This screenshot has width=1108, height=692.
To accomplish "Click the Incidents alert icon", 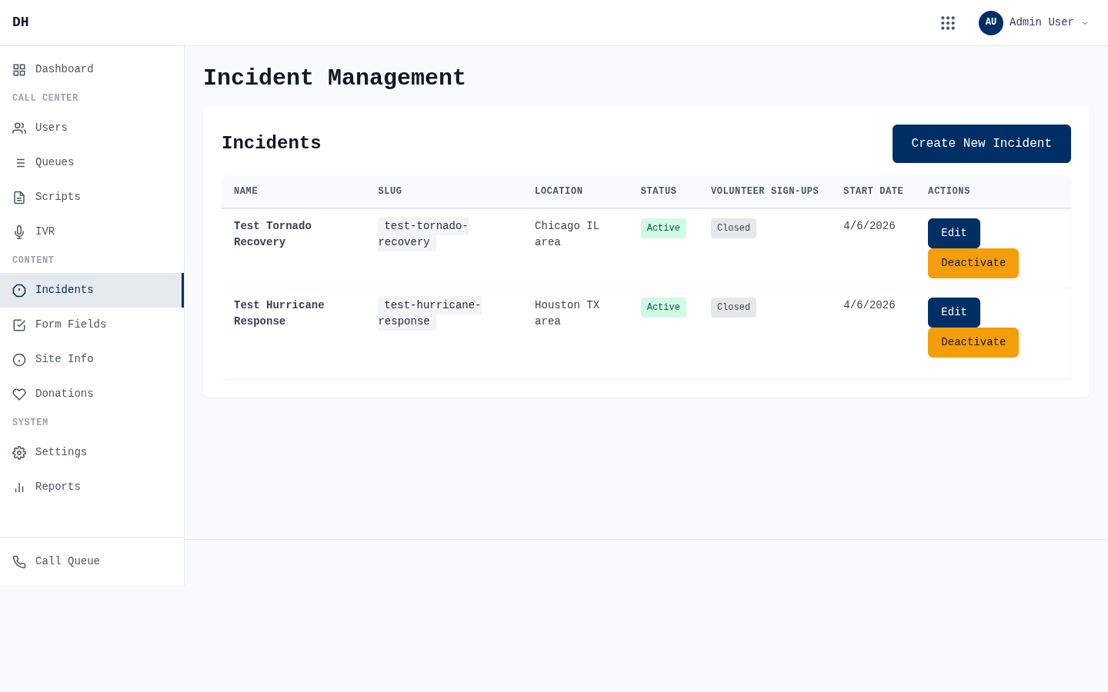I will click(19, 290).
